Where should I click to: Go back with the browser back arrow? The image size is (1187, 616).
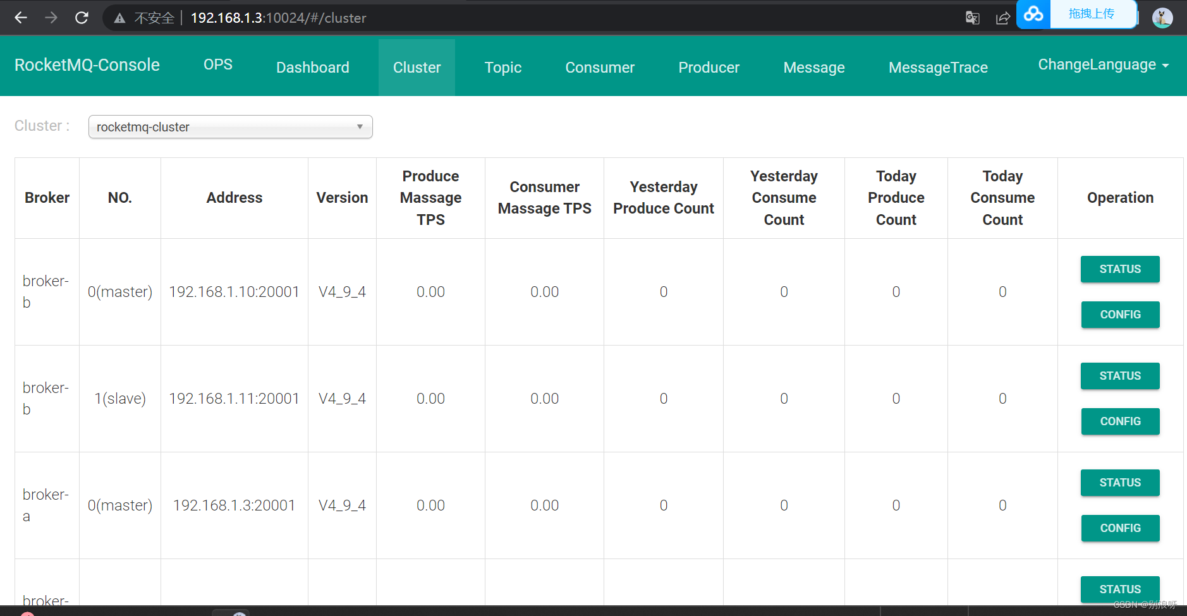(x=21, y=18)
